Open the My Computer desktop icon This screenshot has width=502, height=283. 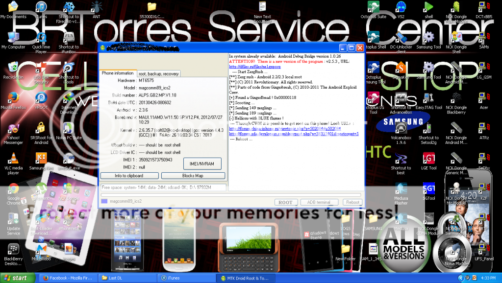pos(13,38)
